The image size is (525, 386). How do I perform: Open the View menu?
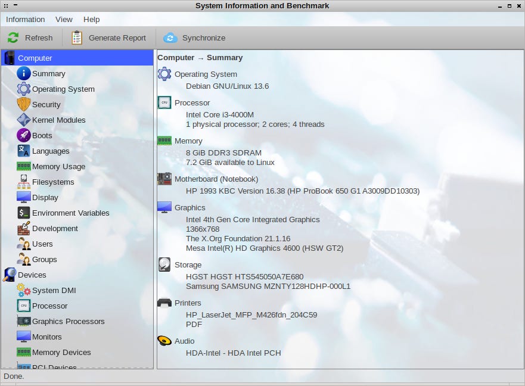pyautogui.click(x=64, y=20)
